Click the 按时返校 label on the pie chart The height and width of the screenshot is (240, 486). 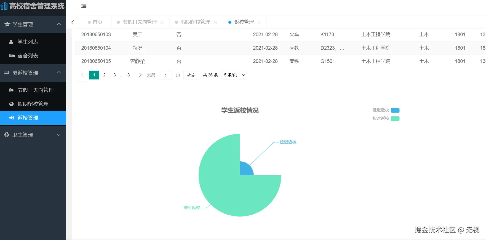(x=192, y=207)
